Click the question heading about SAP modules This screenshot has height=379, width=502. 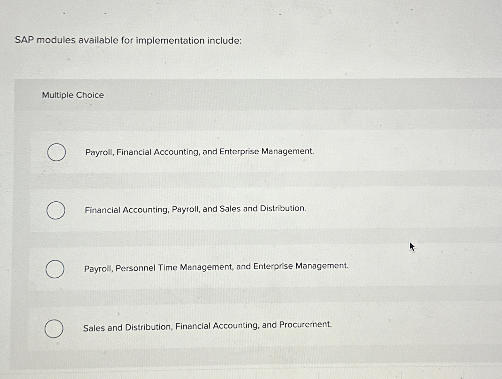[x=128, y=40]
